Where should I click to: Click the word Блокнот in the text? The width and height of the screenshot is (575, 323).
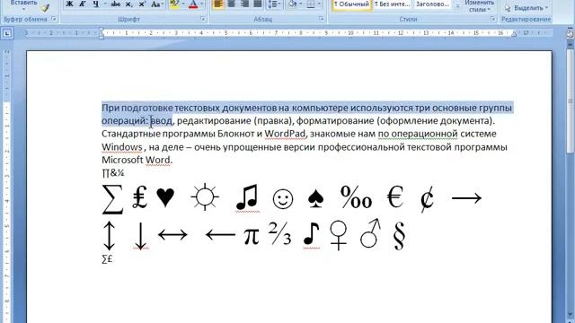coord(235,134)
